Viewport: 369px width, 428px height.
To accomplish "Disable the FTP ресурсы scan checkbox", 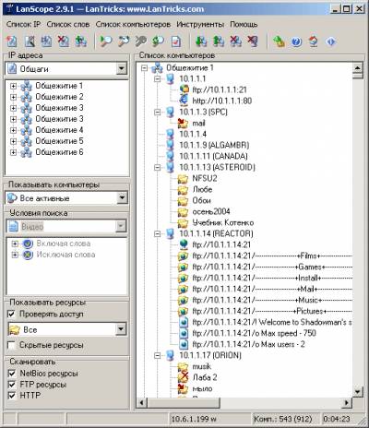I will (x=12, y=385).
